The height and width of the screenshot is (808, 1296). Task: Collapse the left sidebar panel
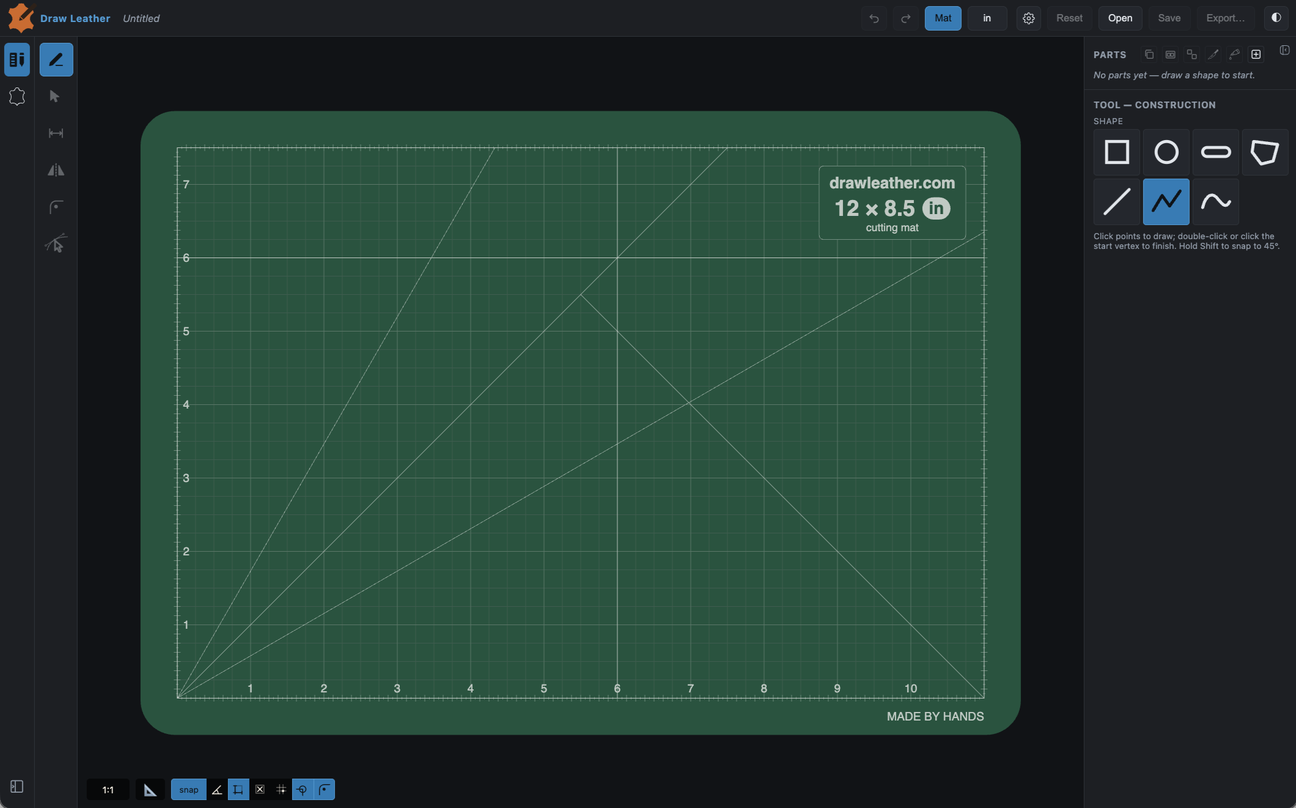[17, 787]
